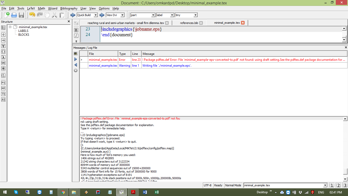The height and width of the screenshot is (196, 348).
Task: Open delimiters panel ({} icon)
Action: click(3, 52)
